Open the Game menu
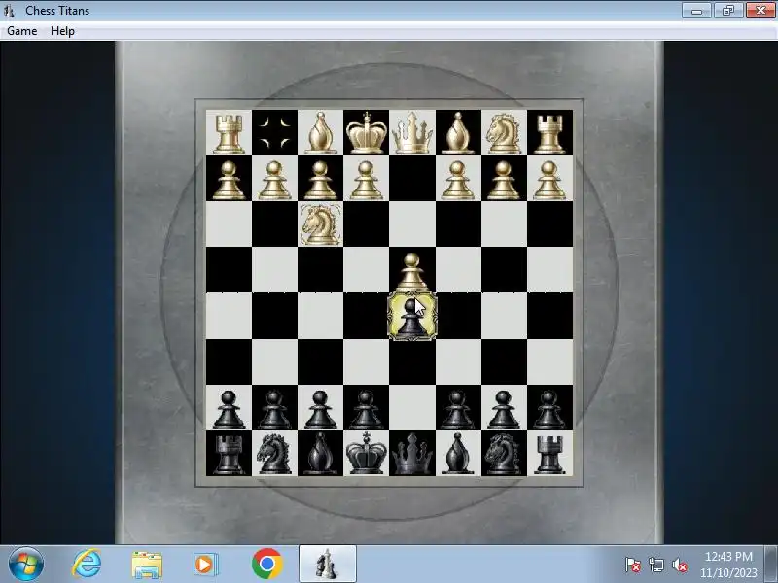Screen dimensions: 778x583 [x=21, y=31]
